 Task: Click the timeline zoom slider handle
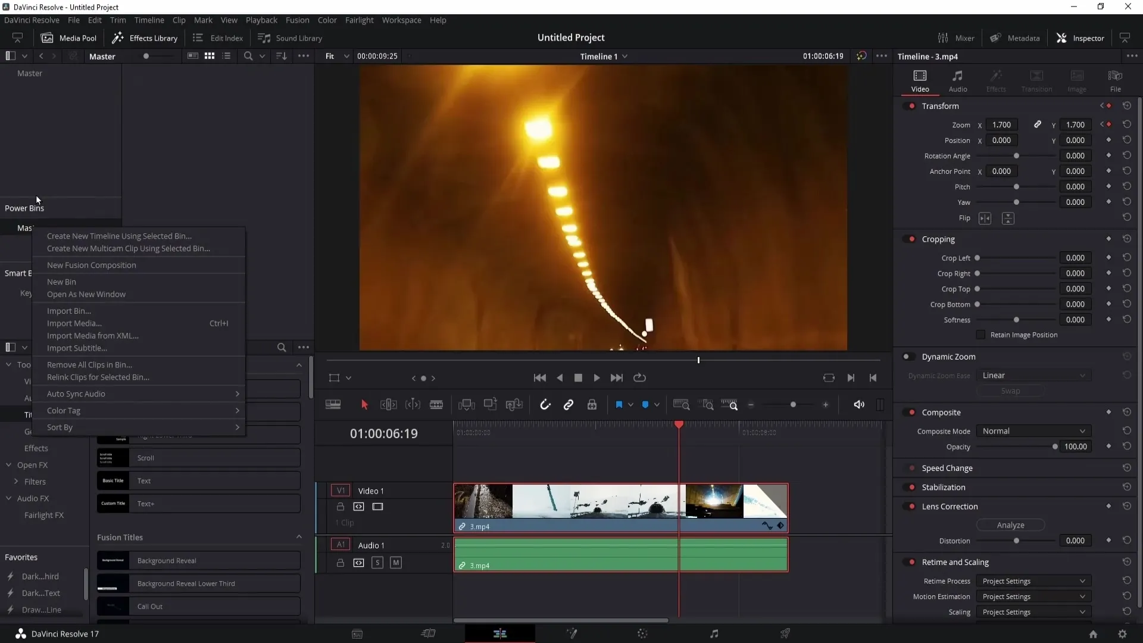pyautogui.click(x=793, y=405)
